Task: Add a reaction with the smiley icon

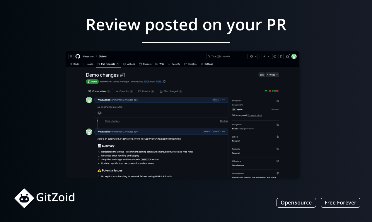Action: point(99,113)
